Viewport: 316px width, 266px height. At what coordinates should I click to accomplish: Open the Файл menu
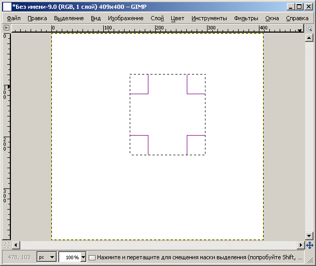coord(13,18)
